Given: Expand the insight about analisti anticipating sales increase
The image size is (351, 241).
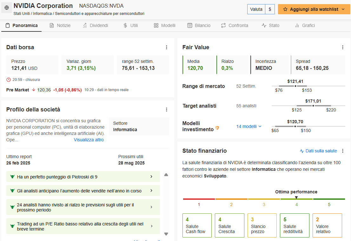Looking at the screenshot, I should [x=83, y=191].
